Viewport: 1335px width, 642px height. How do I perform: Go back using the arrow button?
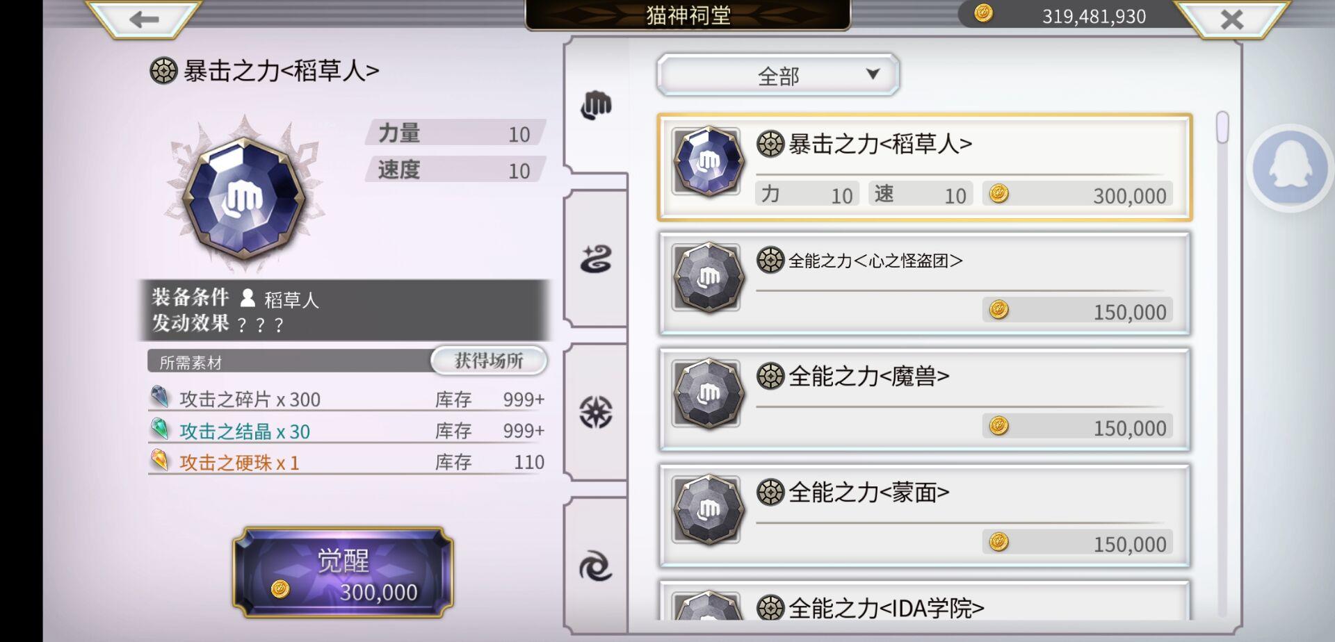click(x=144, y=19)
